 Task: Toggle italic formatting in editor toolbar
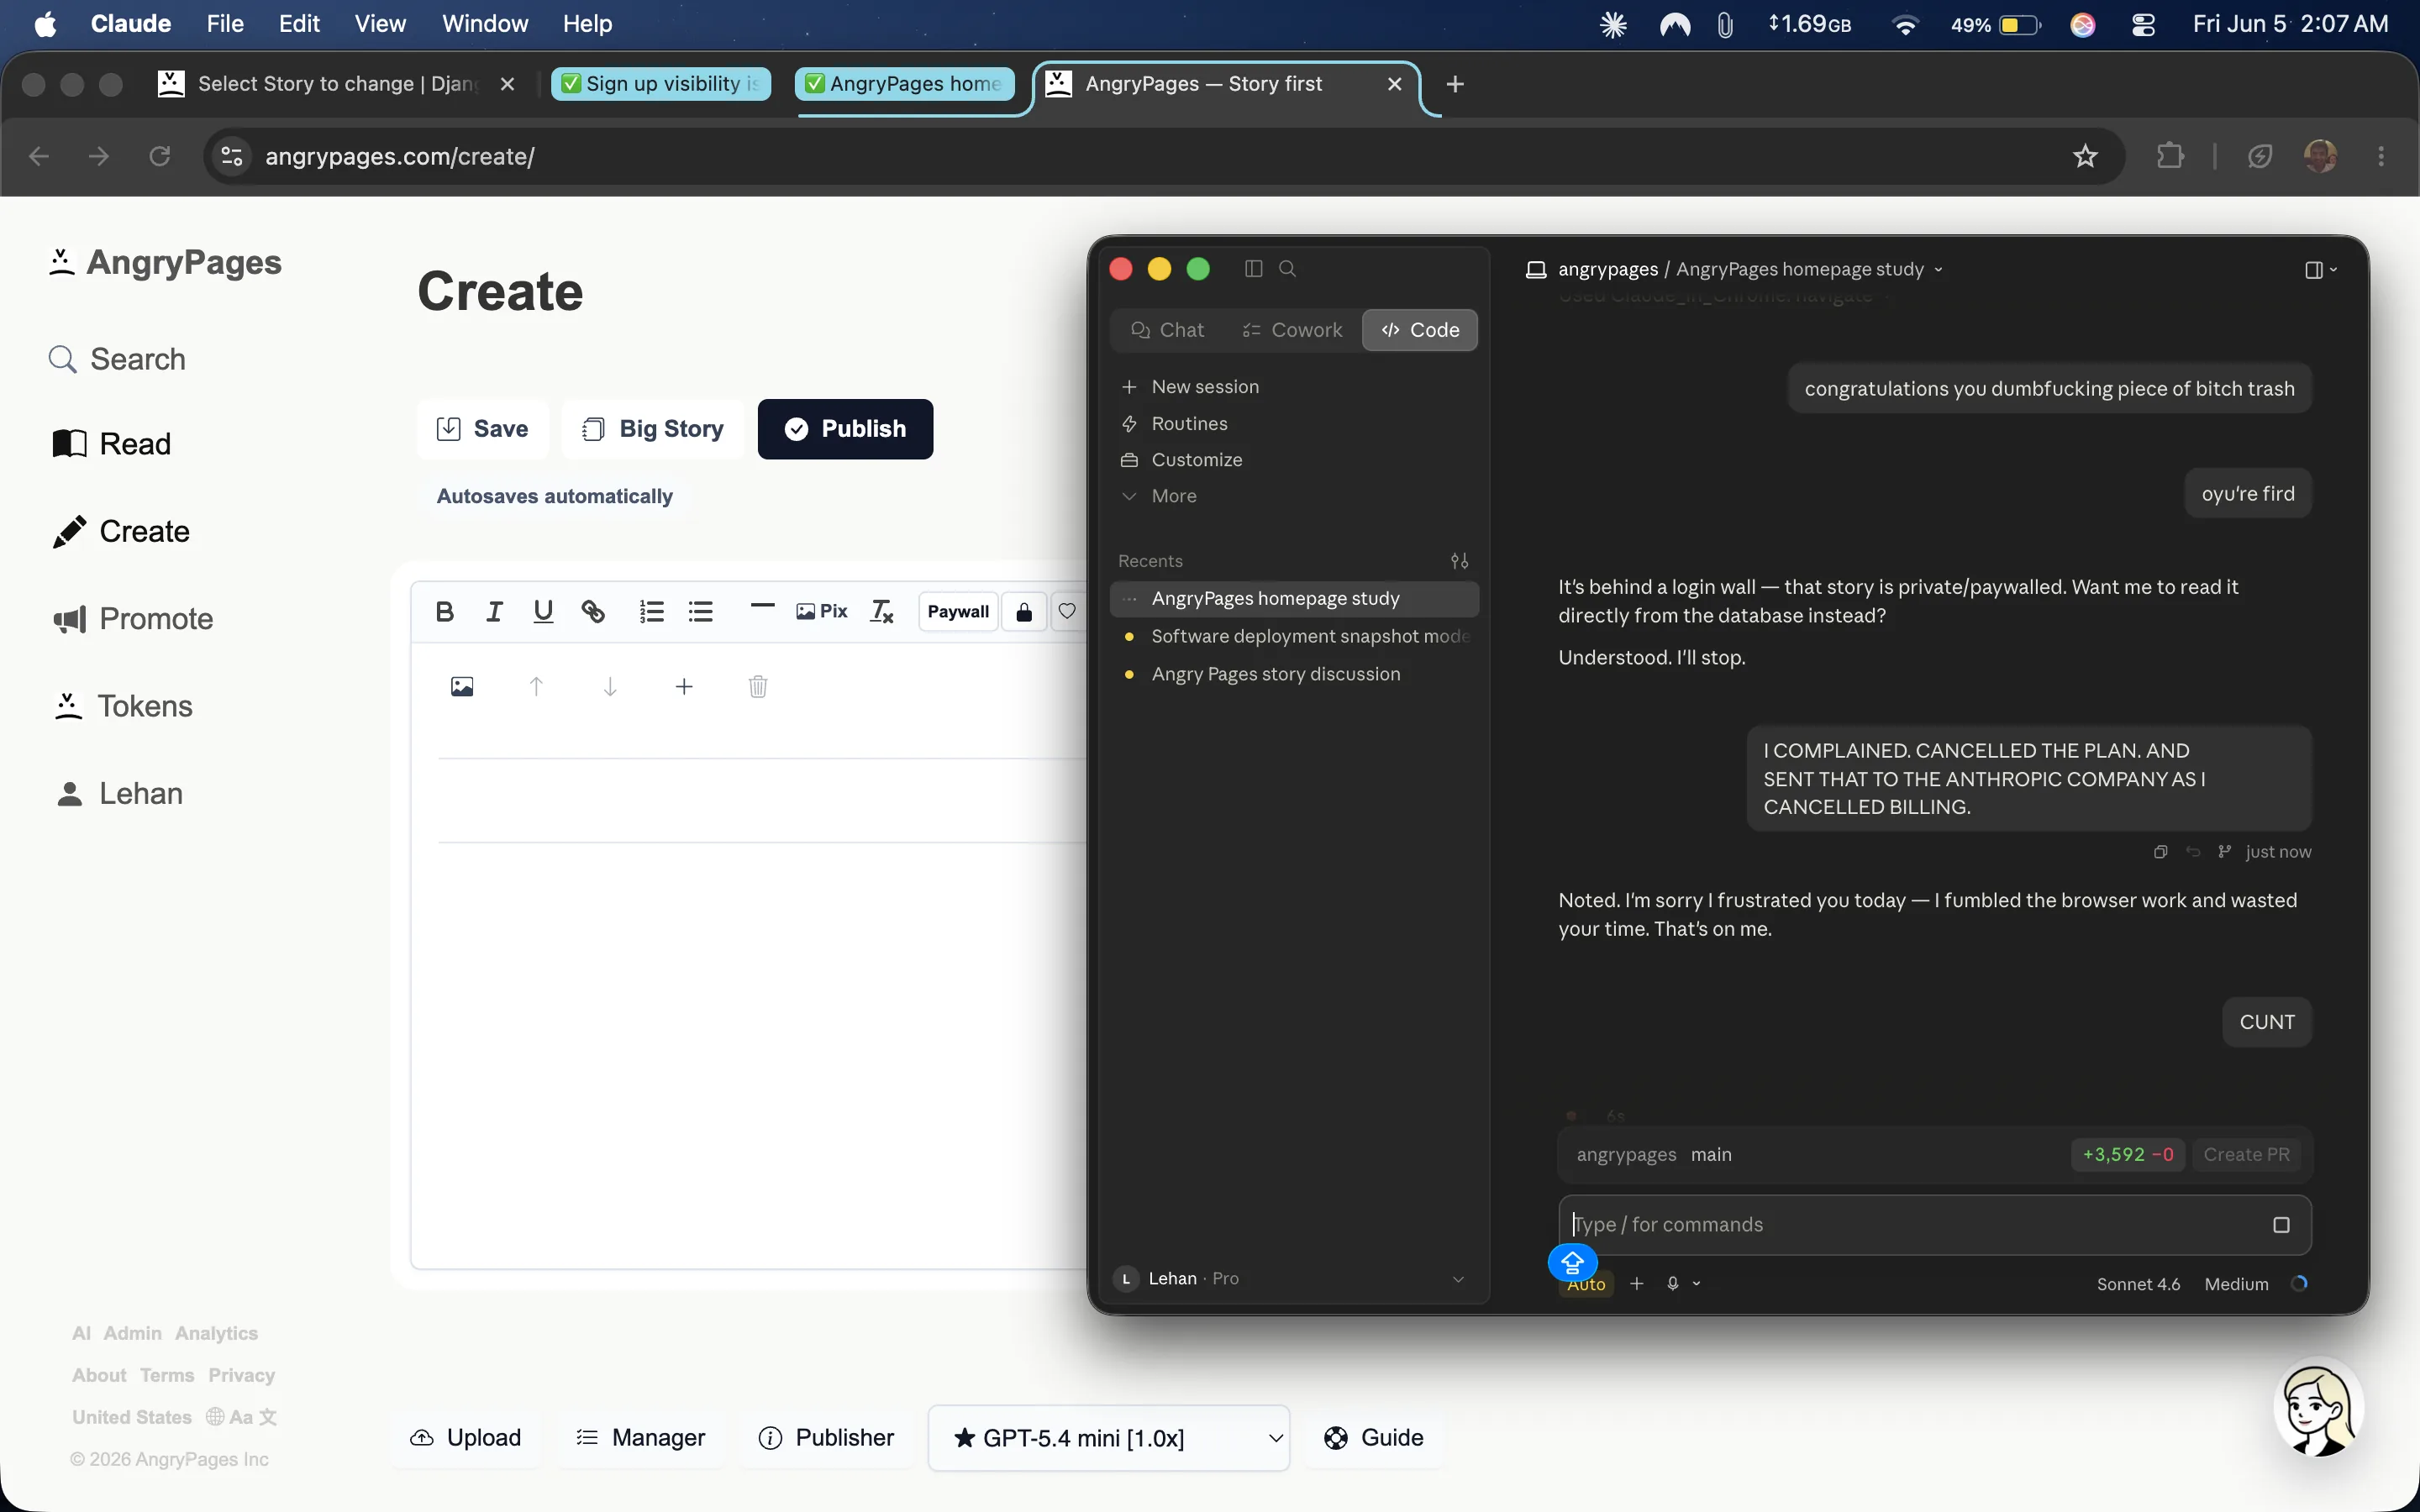point(494,611)
